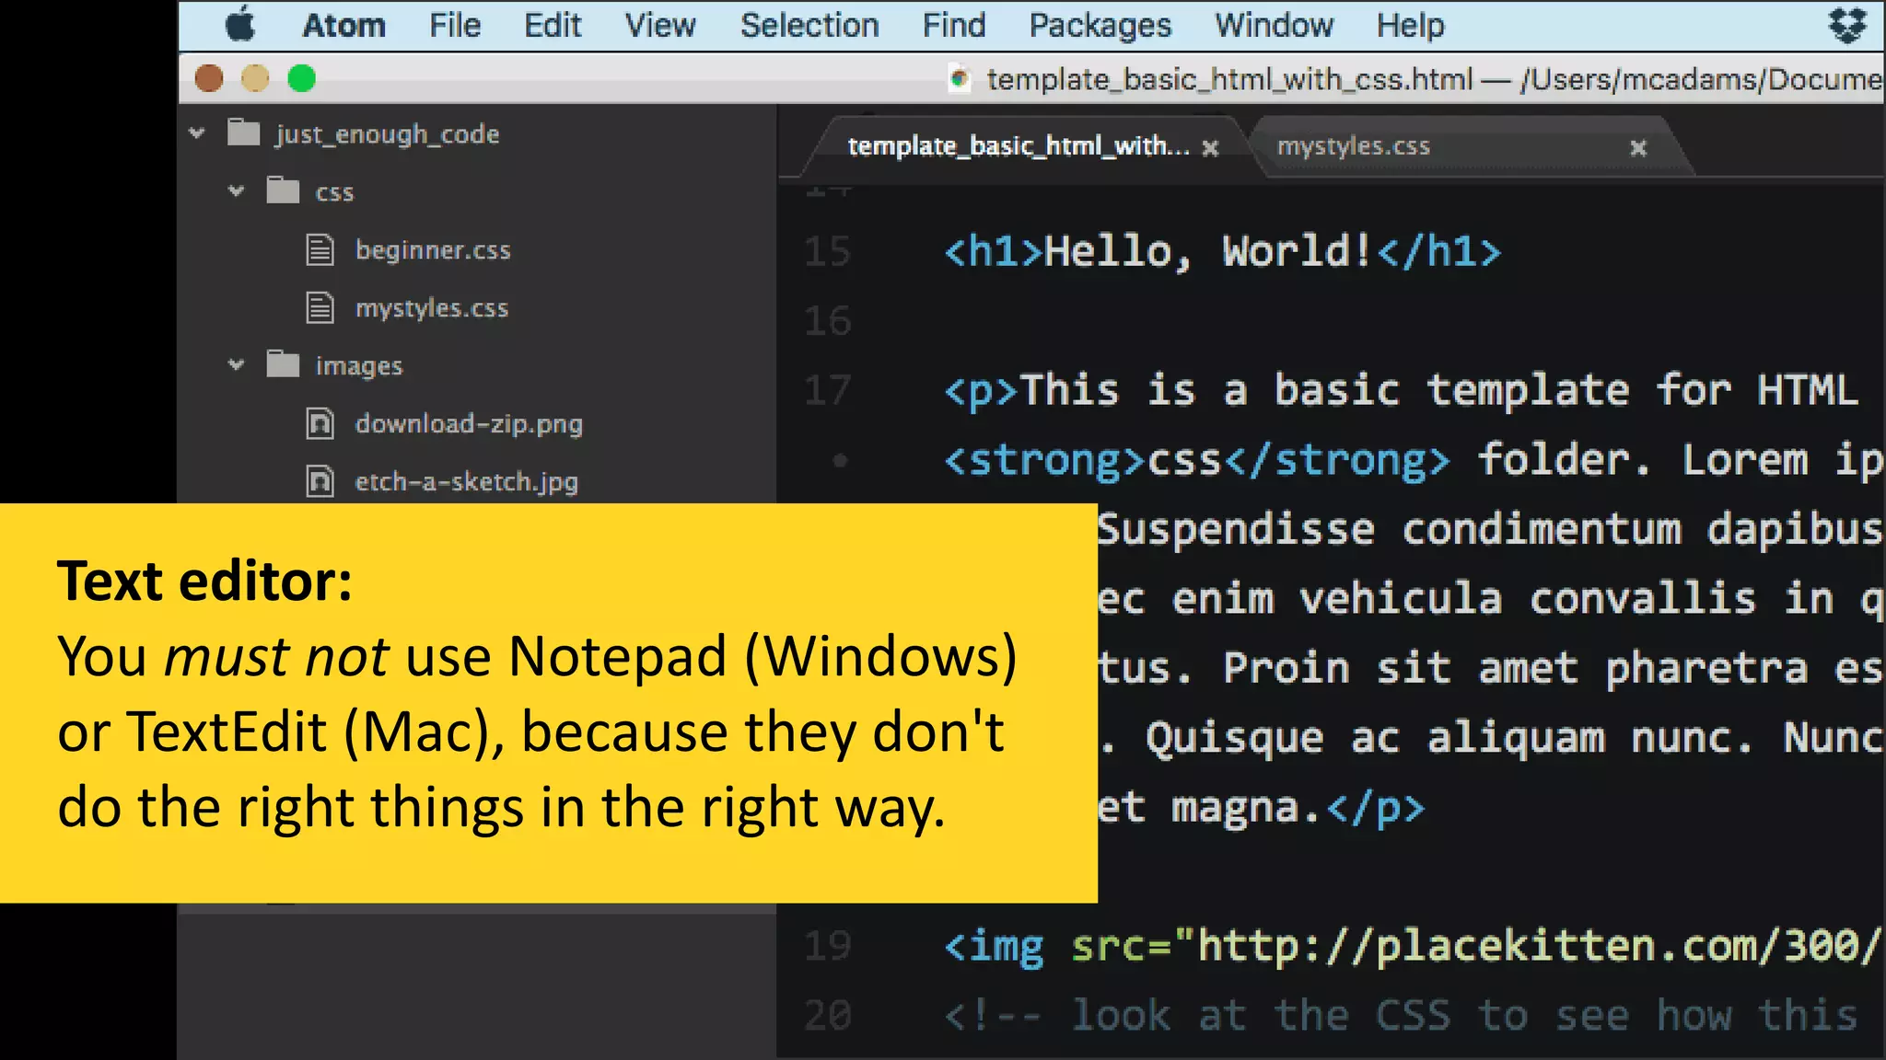1886x1060 pixels.
Task: Open the Apple menu
Action: coord(240,24)
